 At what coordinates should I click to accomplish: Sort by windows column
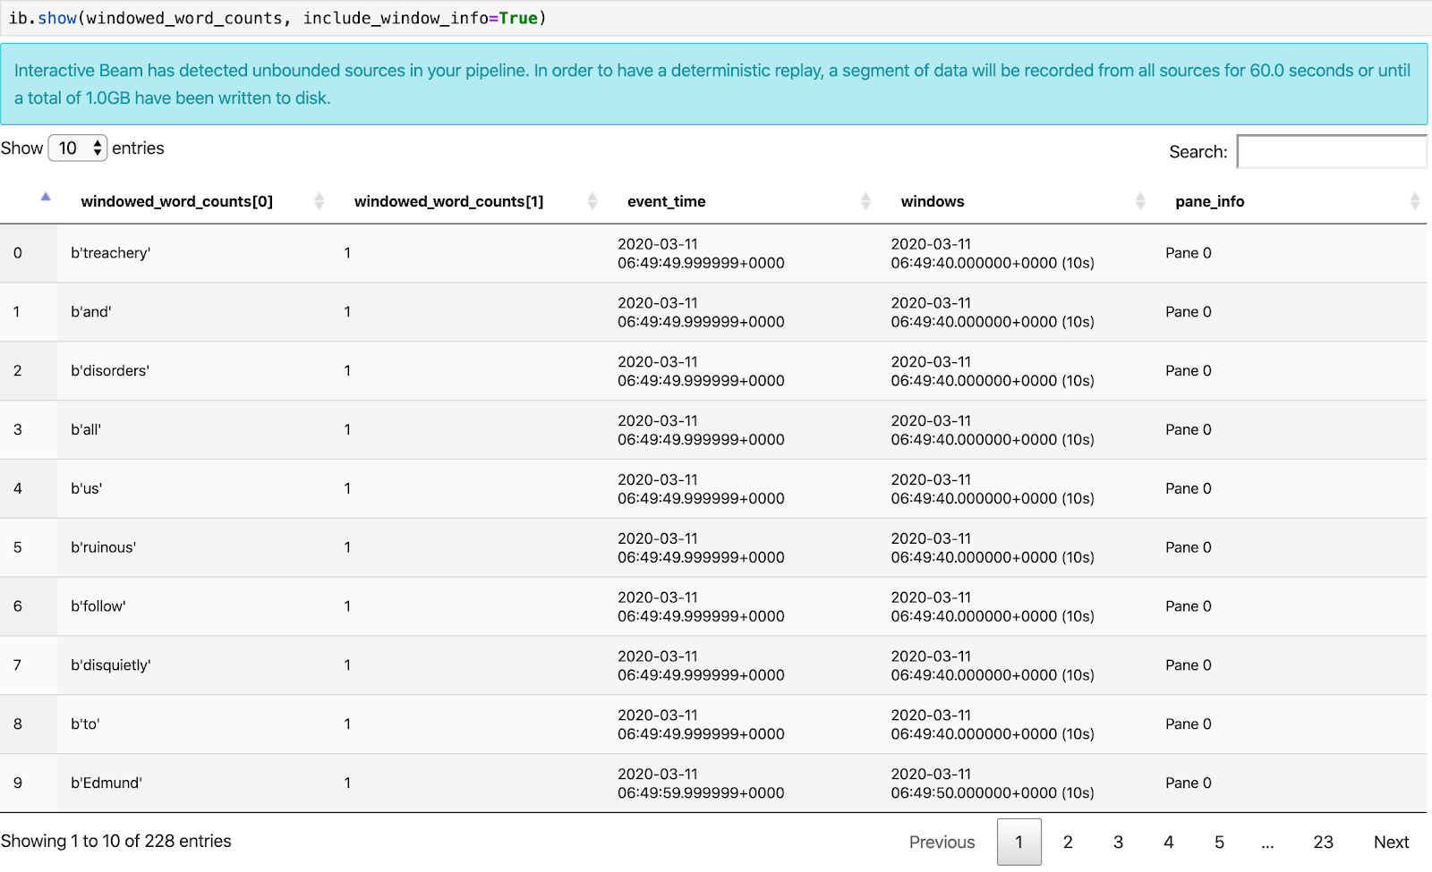(x=1139, y=201)
